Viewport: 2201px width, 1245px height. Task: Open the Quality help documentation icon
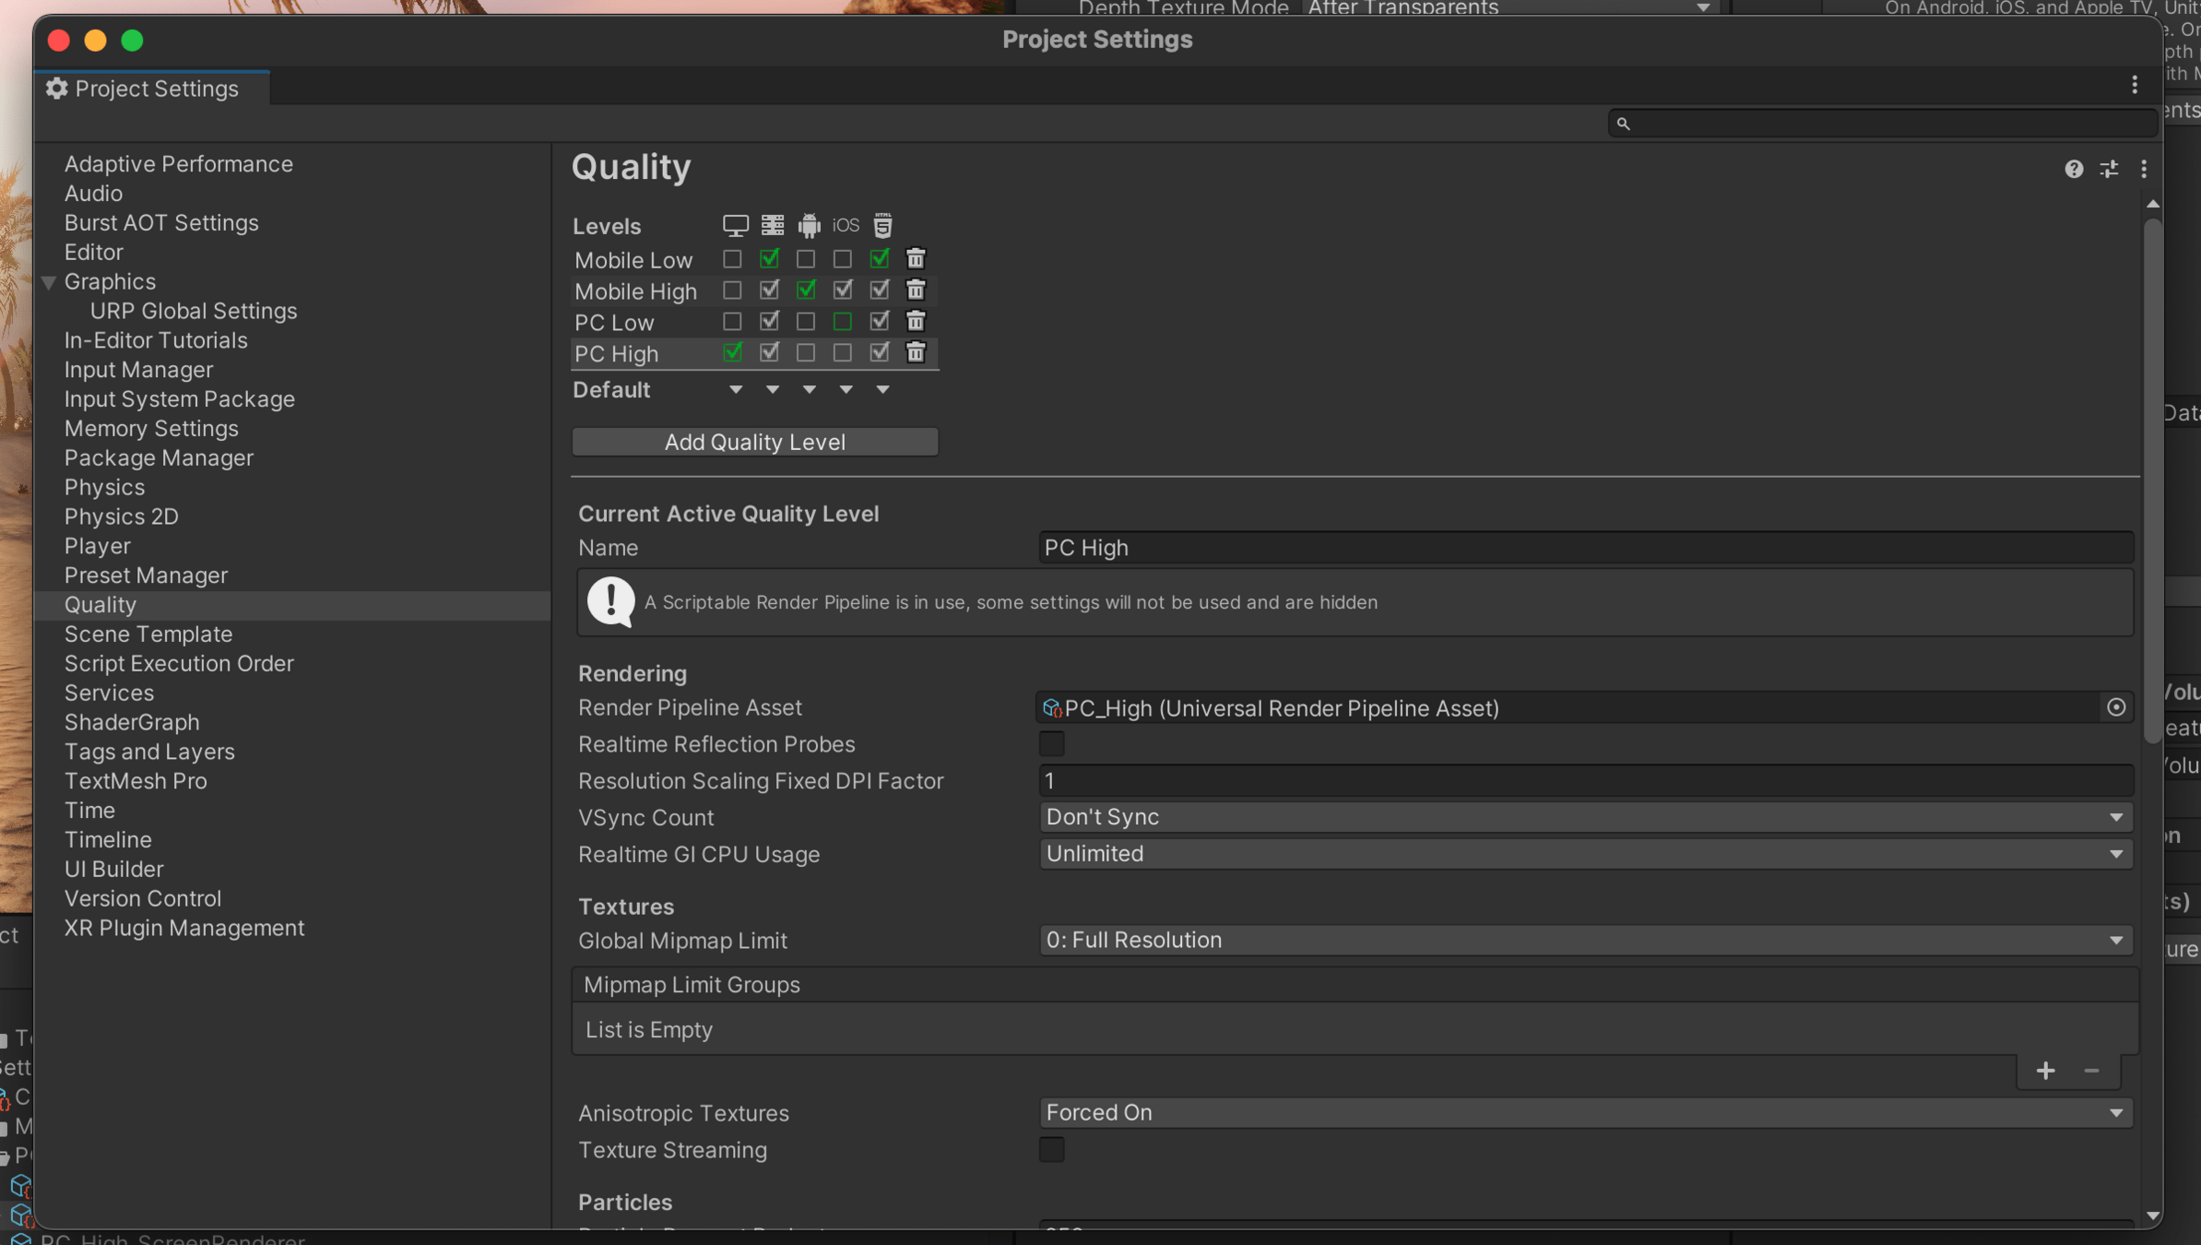click(x=2073, y=169)
